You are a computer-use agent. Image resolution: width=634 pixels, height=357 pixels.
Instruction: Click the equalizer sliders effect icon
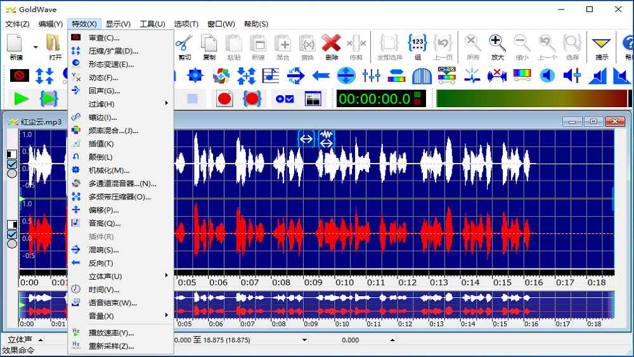coord(371,76)
